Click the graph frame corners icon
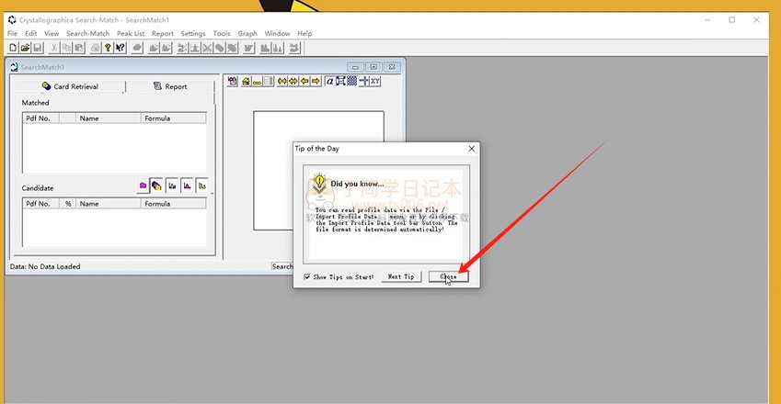This screenshot has width=781, height=404. pos(340,81)
